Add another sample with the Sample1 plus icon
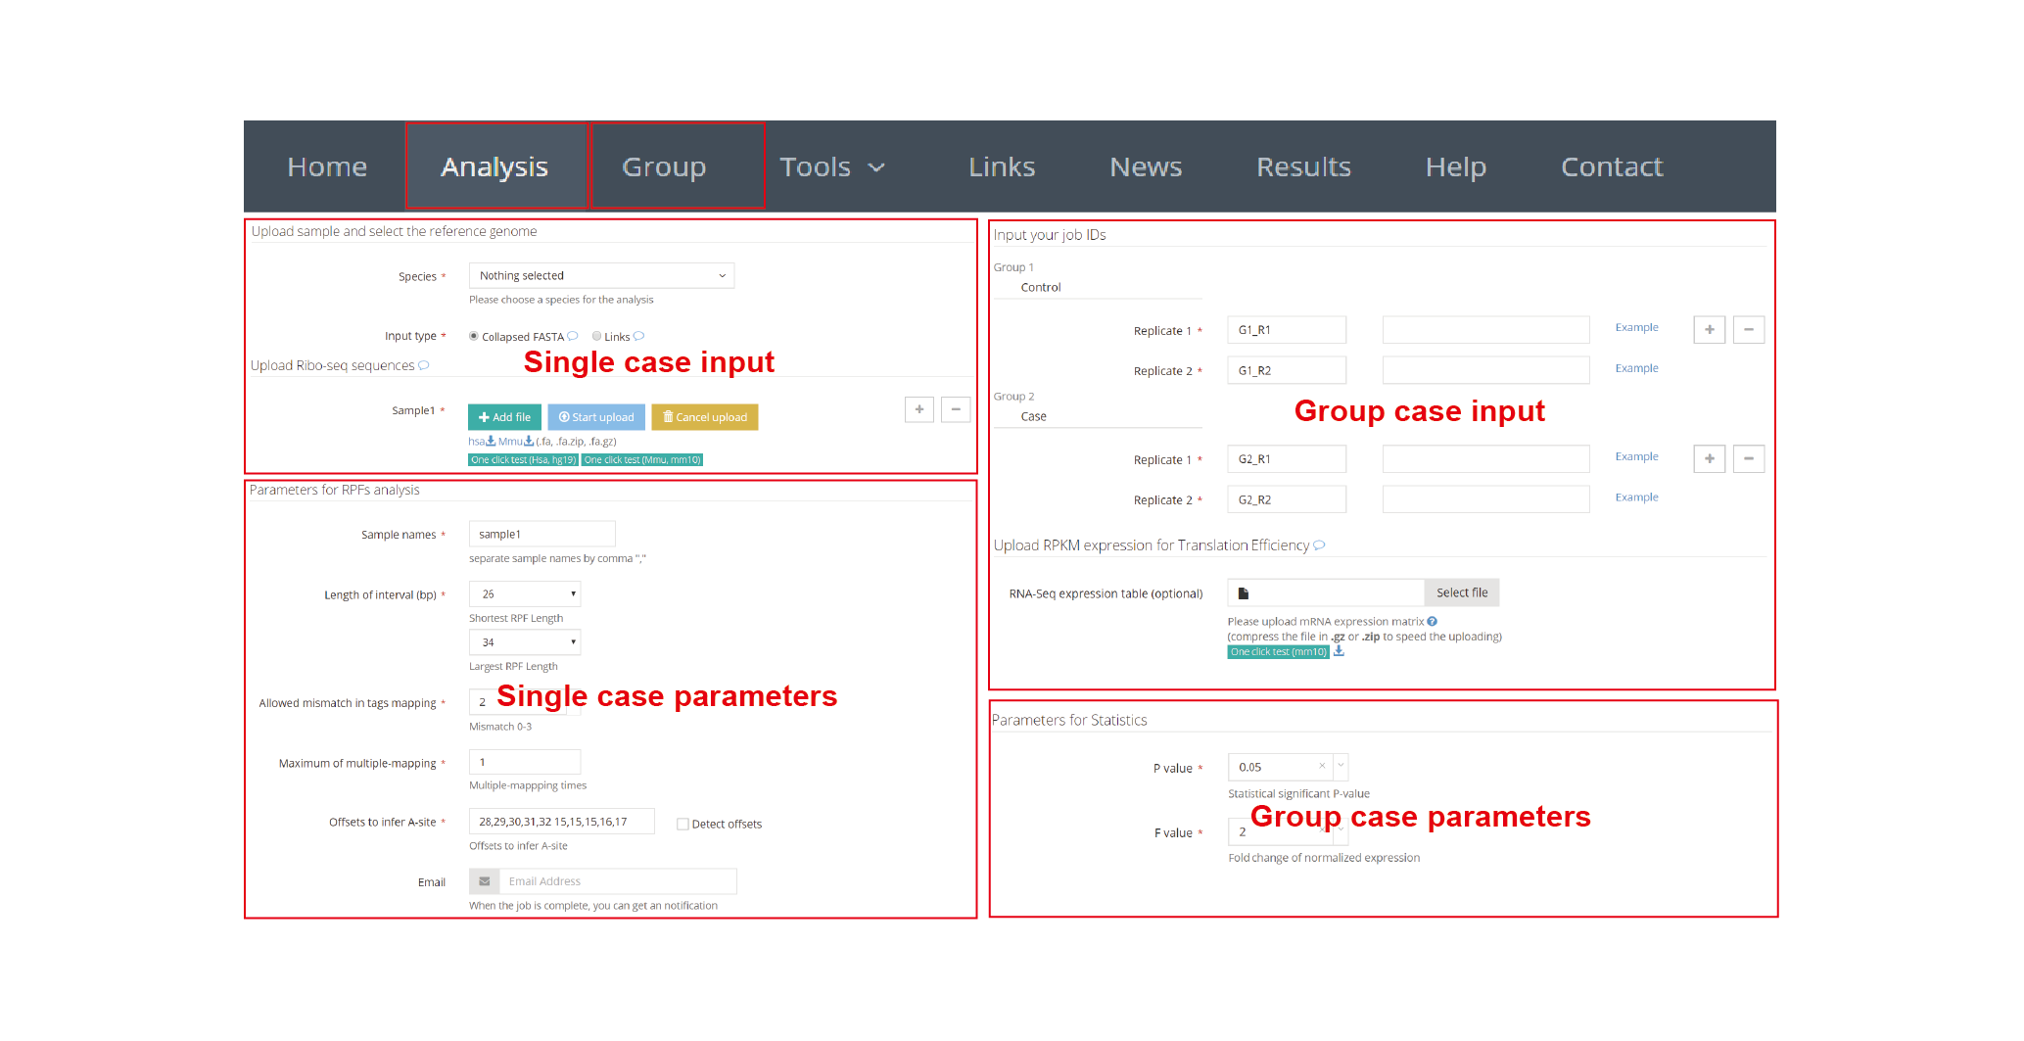This screenshot has height=1041, width=2024. pyautogui.click(x=919, y=409)
